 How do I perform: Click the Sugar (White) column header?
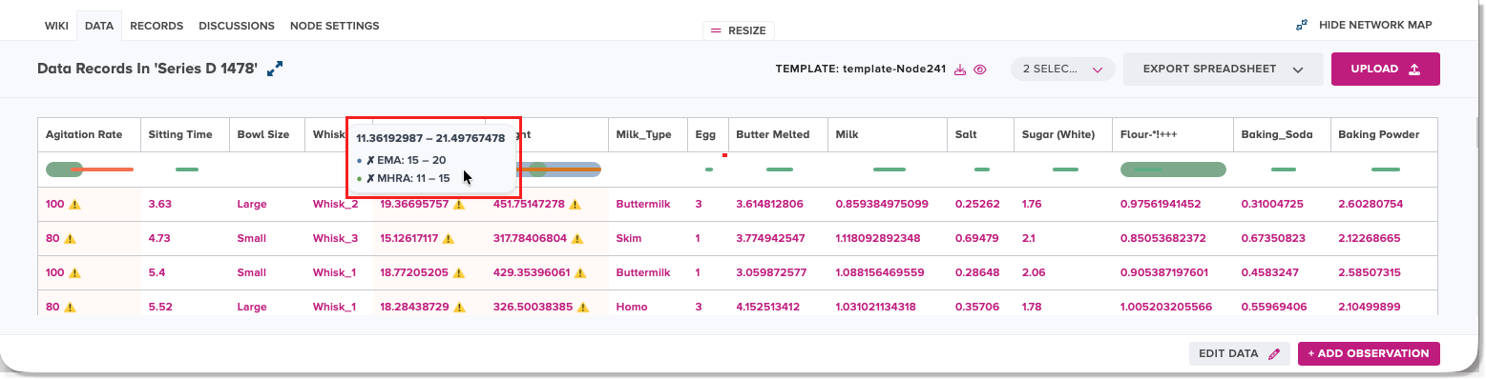coord(1063,135)
